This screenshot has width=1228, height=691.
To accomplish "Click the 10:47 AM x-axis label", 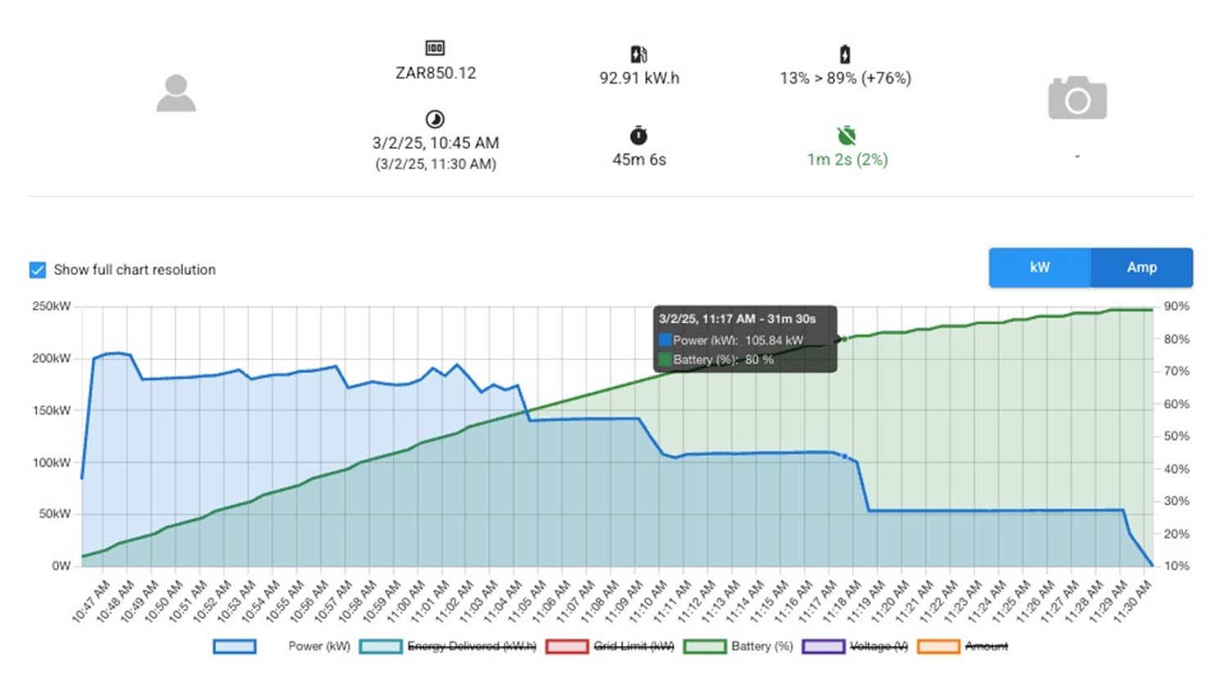I will (91, 603).
